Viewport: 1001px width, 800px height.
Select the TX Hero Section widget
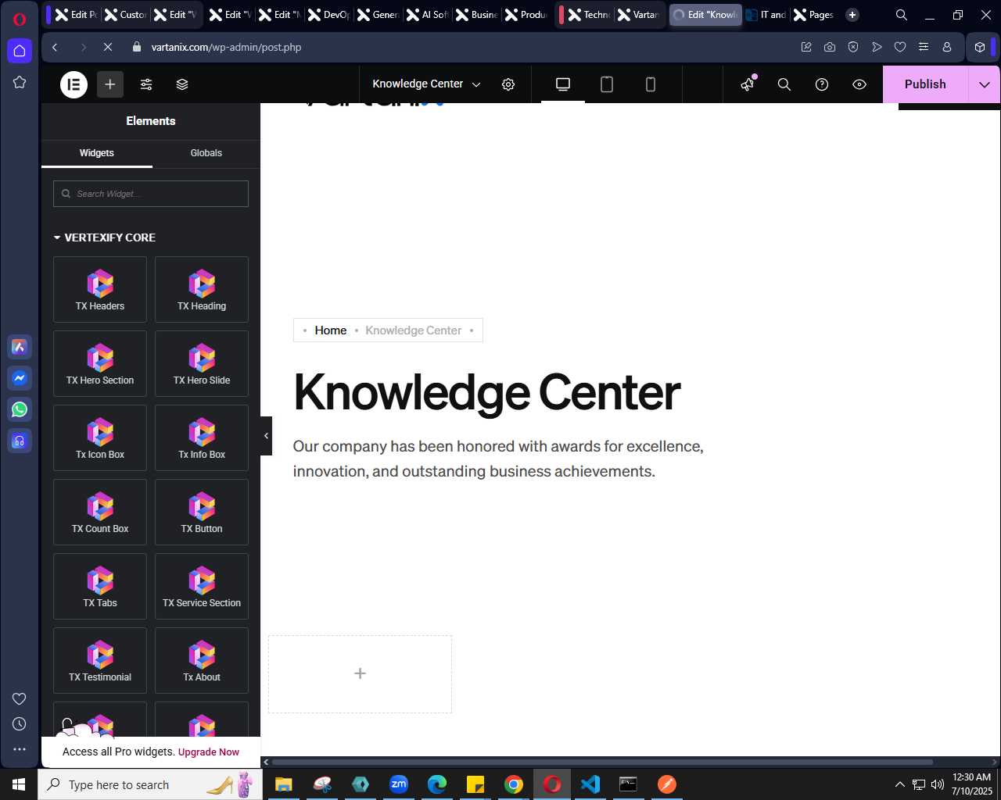coord(100,363)
